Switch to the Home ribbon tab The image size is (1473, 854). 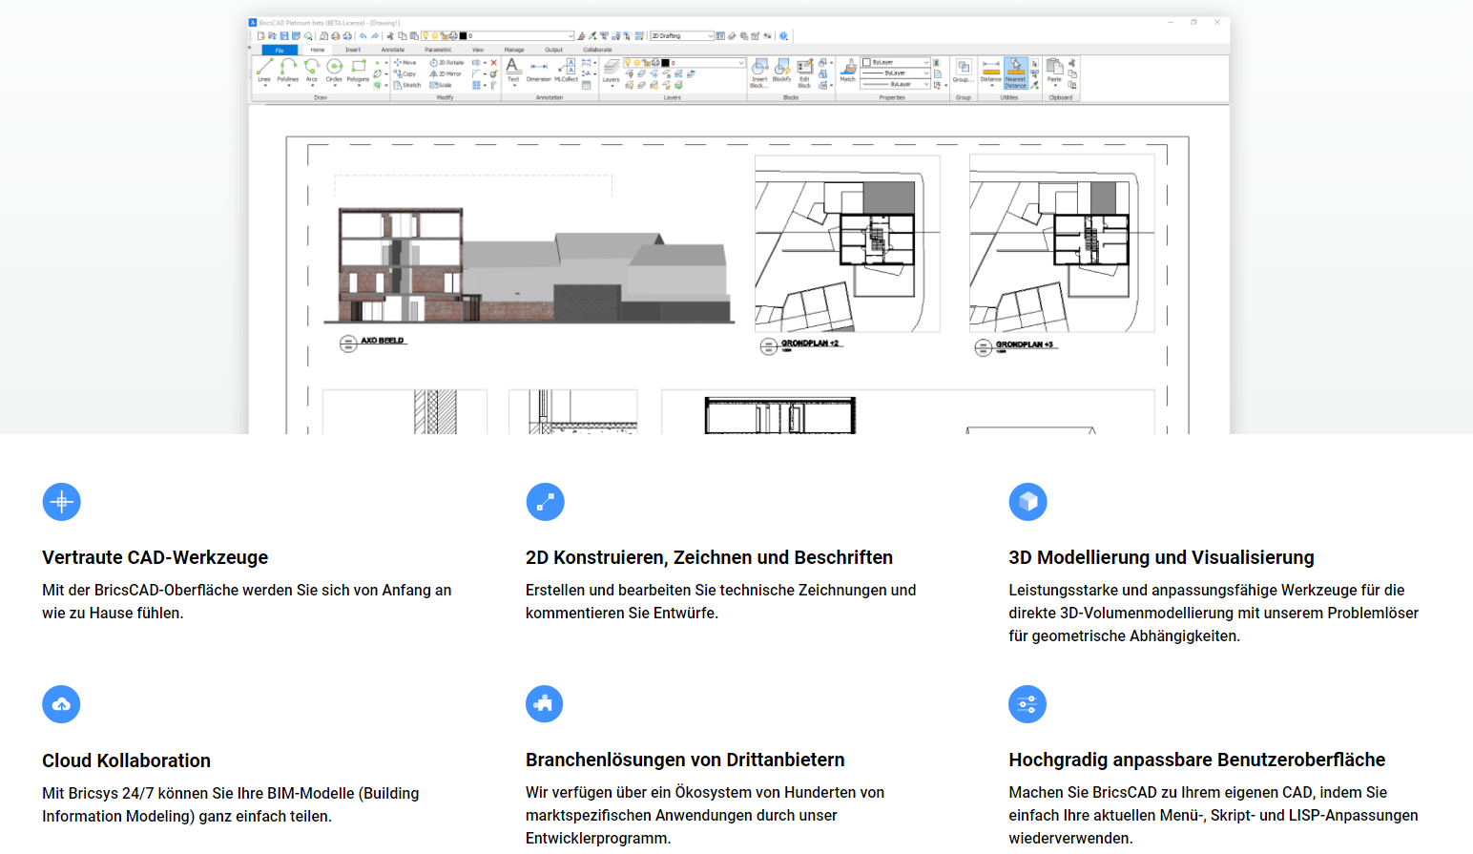[318, 50]
